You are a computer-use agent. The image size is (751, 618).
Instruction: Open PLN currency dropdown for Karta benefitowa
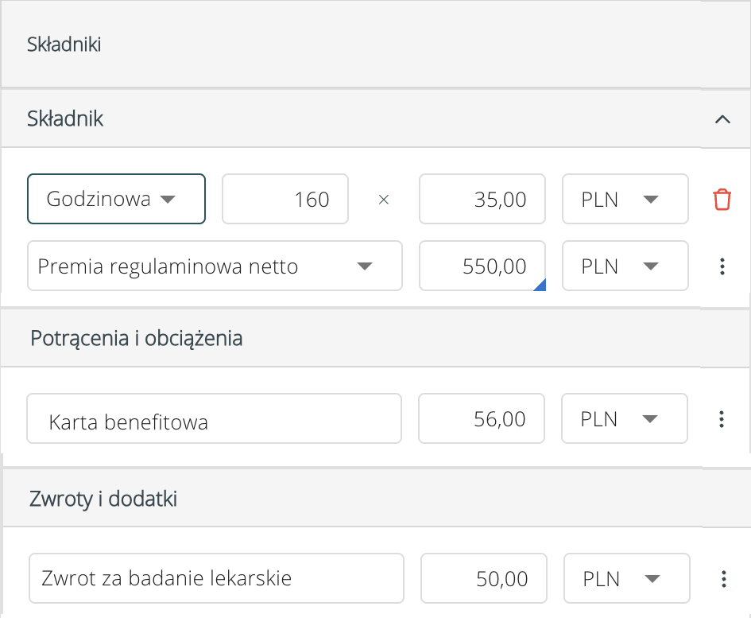pos(624,419)
